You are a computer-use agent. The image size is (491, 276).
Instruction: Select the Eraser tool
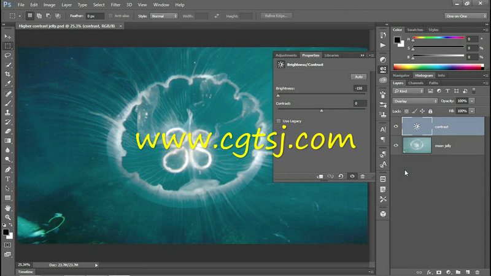click(7, 131)
